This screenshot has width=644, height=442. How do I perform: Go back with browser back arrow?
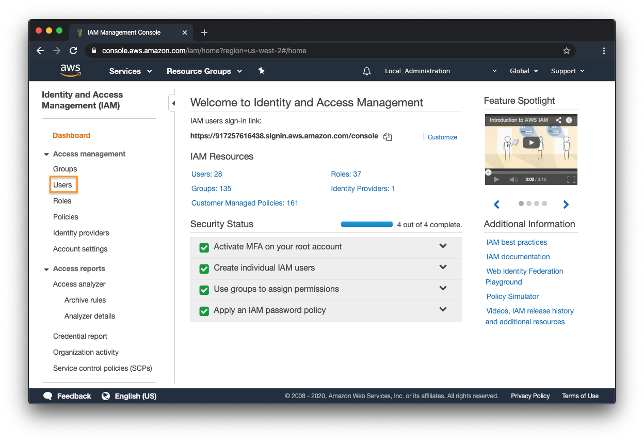(x=40, y=51)
